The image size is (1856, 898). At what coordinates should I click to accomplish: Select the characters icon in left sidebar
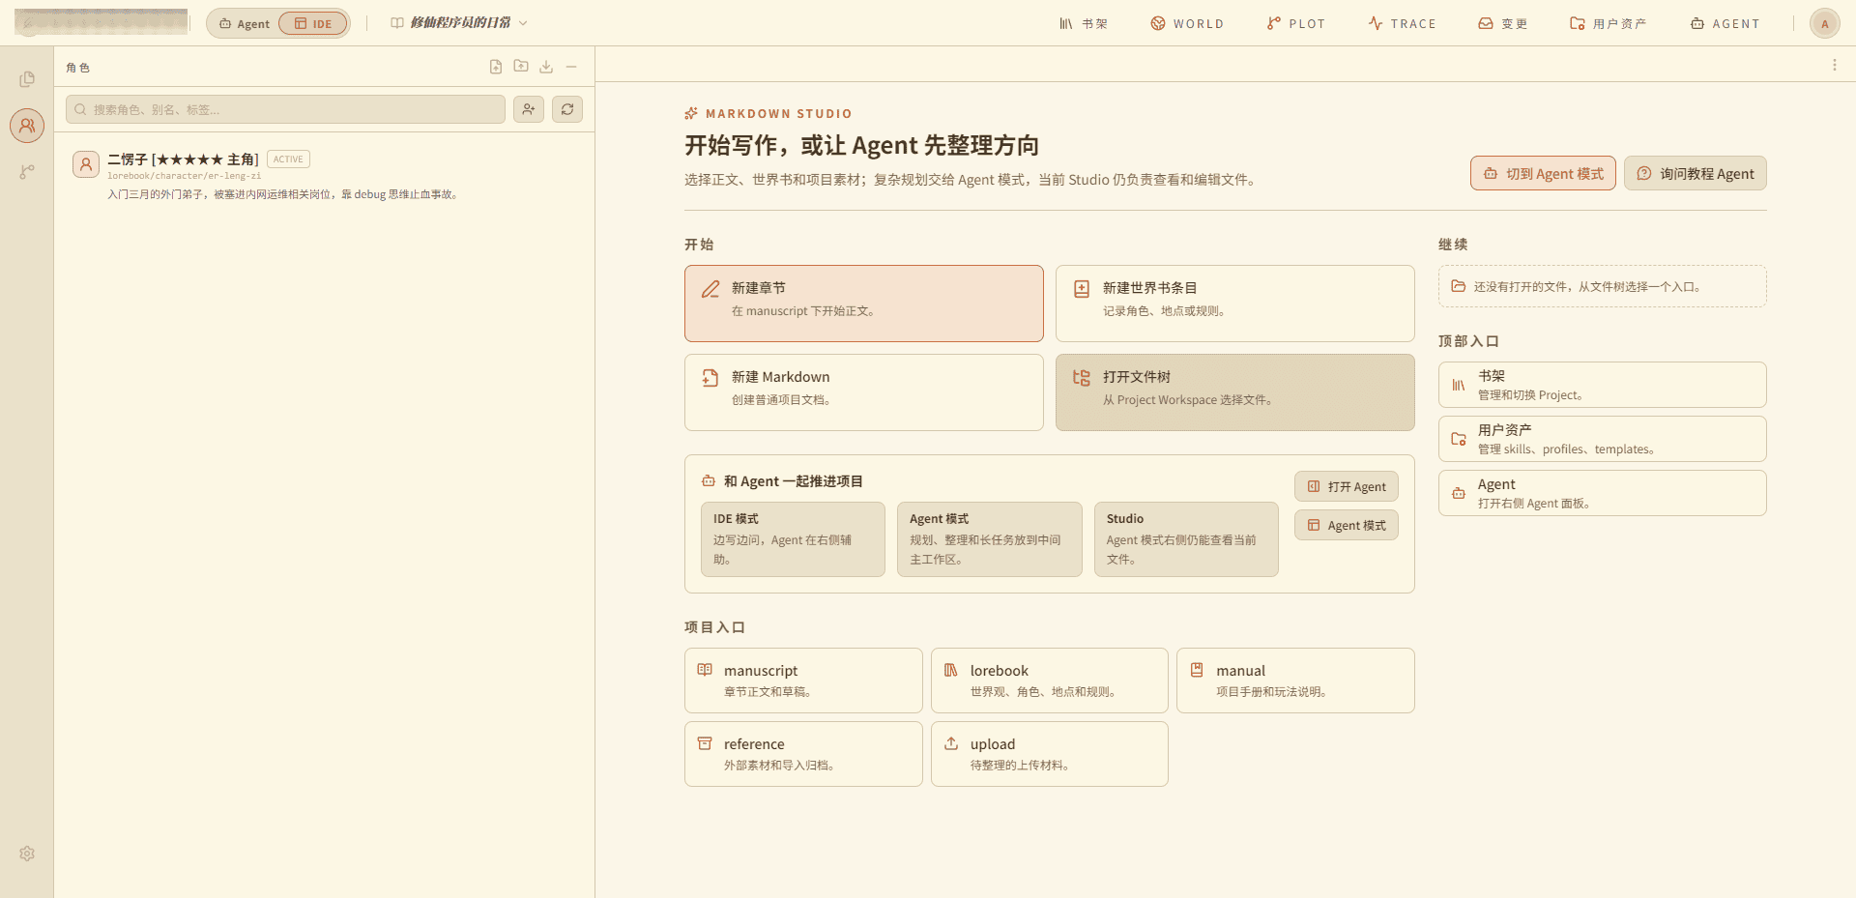click(27, 126)
